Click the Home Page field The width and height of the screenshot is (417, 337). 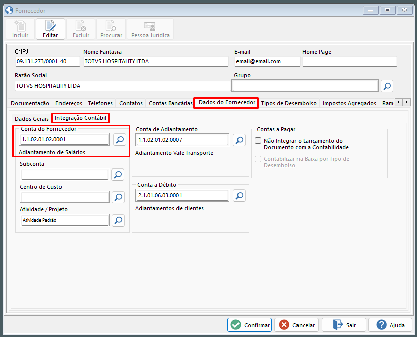(x=349, y=61)
